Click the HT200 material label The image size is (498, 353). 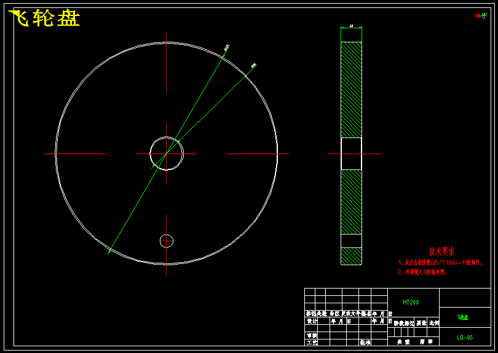click(x=411, y=302)
